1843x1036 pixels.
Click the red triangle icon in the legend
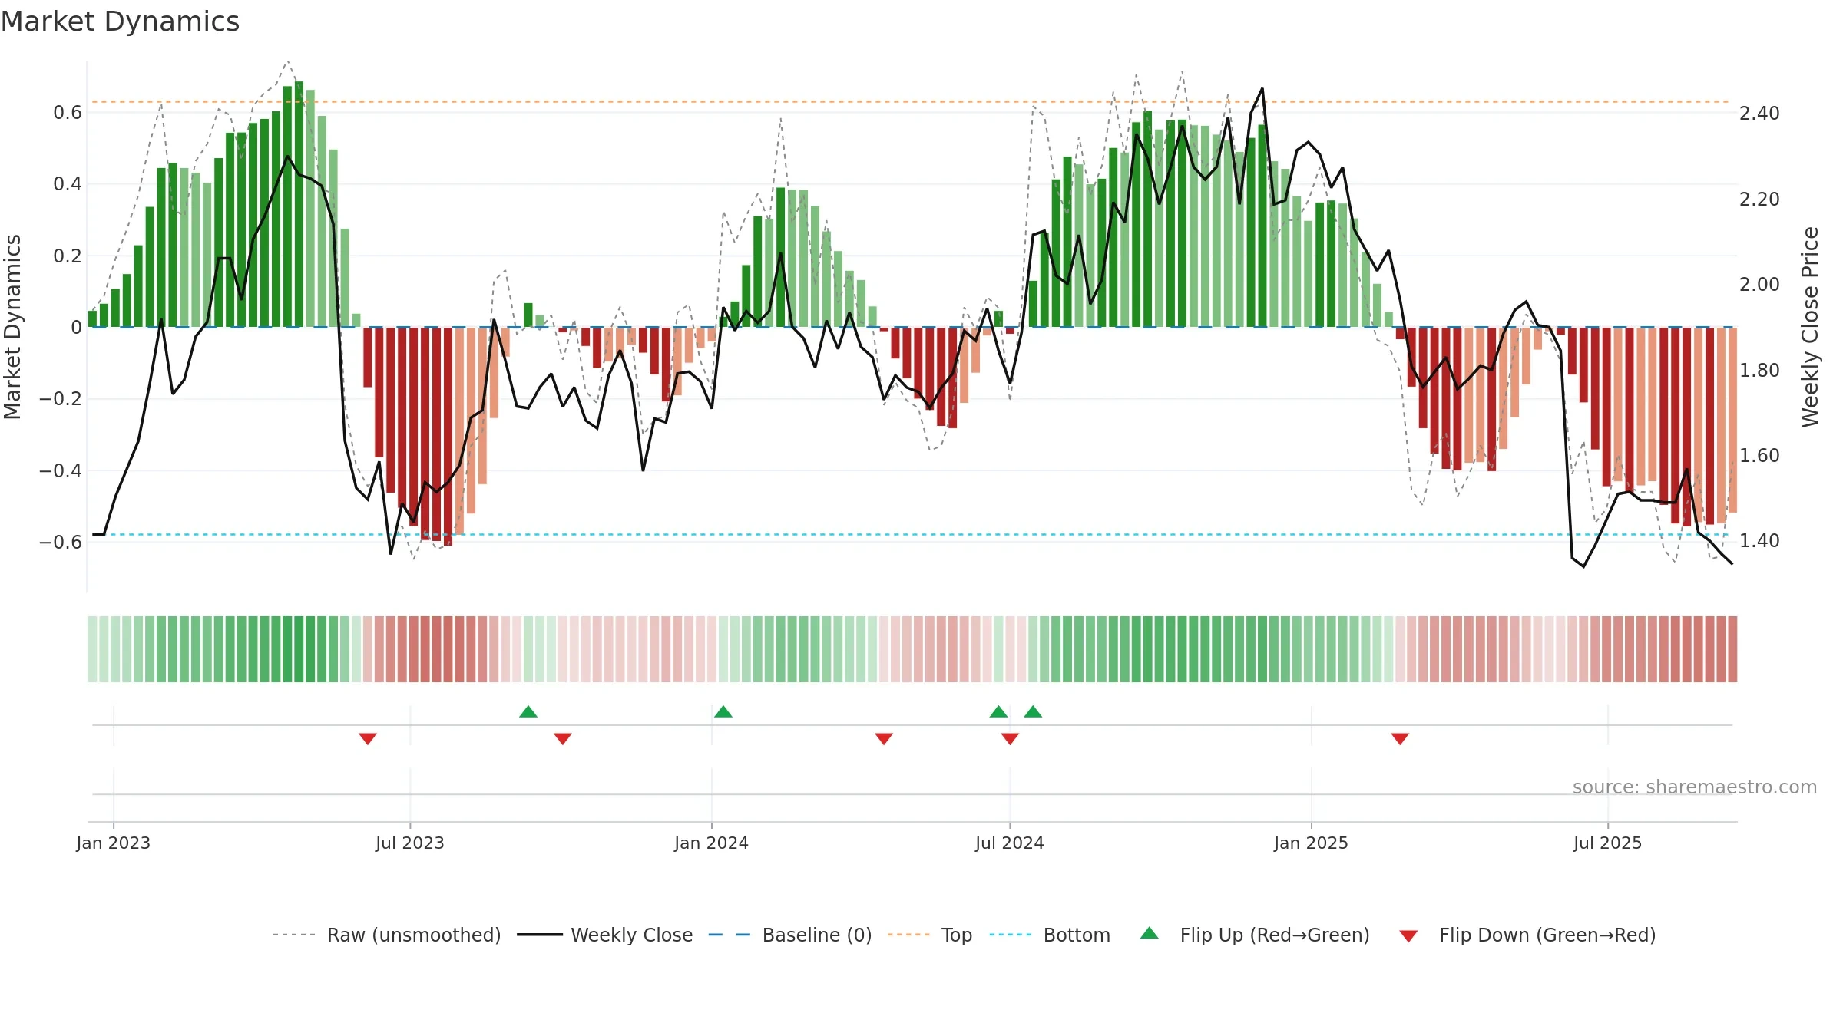(1408, 936)
